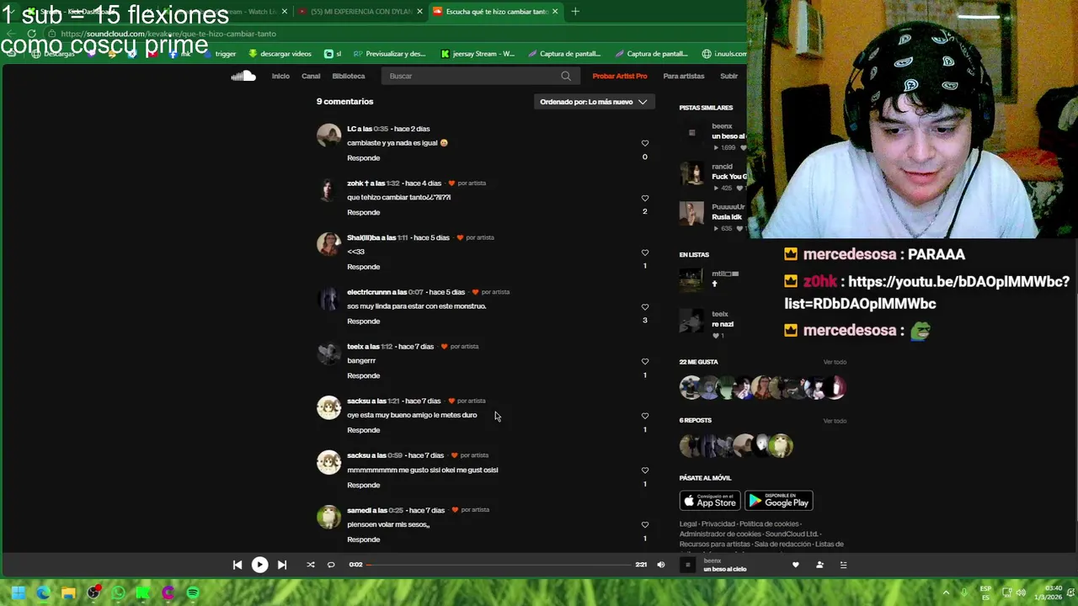Image resolution: width=1078 pixels, height=606 pixels.
Task: Open LC's avatar next to comment
Action: pyautogui.click(x=328, y=136)
